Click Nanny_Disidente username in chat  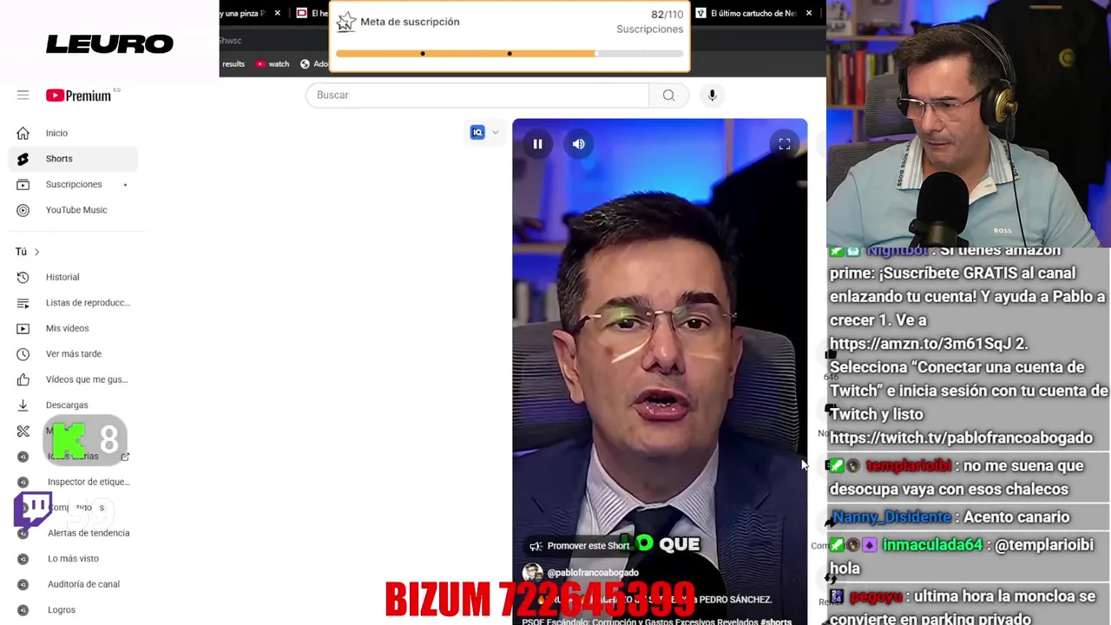(x=891, y=517)
